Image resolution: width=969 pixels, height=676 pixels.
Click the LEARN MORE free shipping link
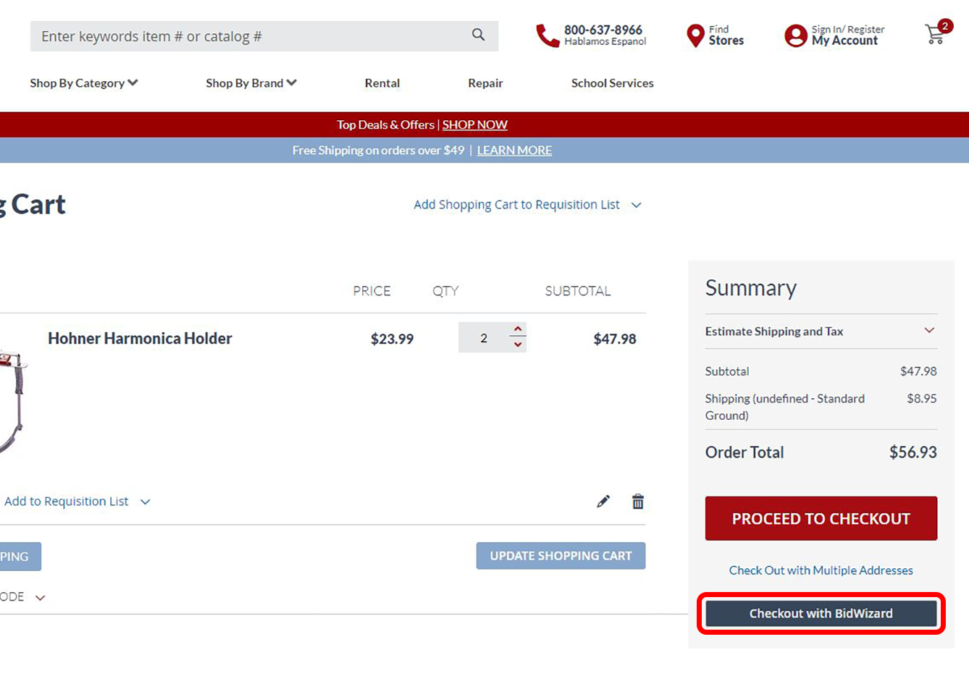coord(514,151)
